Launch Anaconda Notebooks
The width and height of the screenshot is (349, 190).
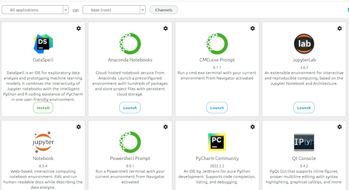coord(130,108)
